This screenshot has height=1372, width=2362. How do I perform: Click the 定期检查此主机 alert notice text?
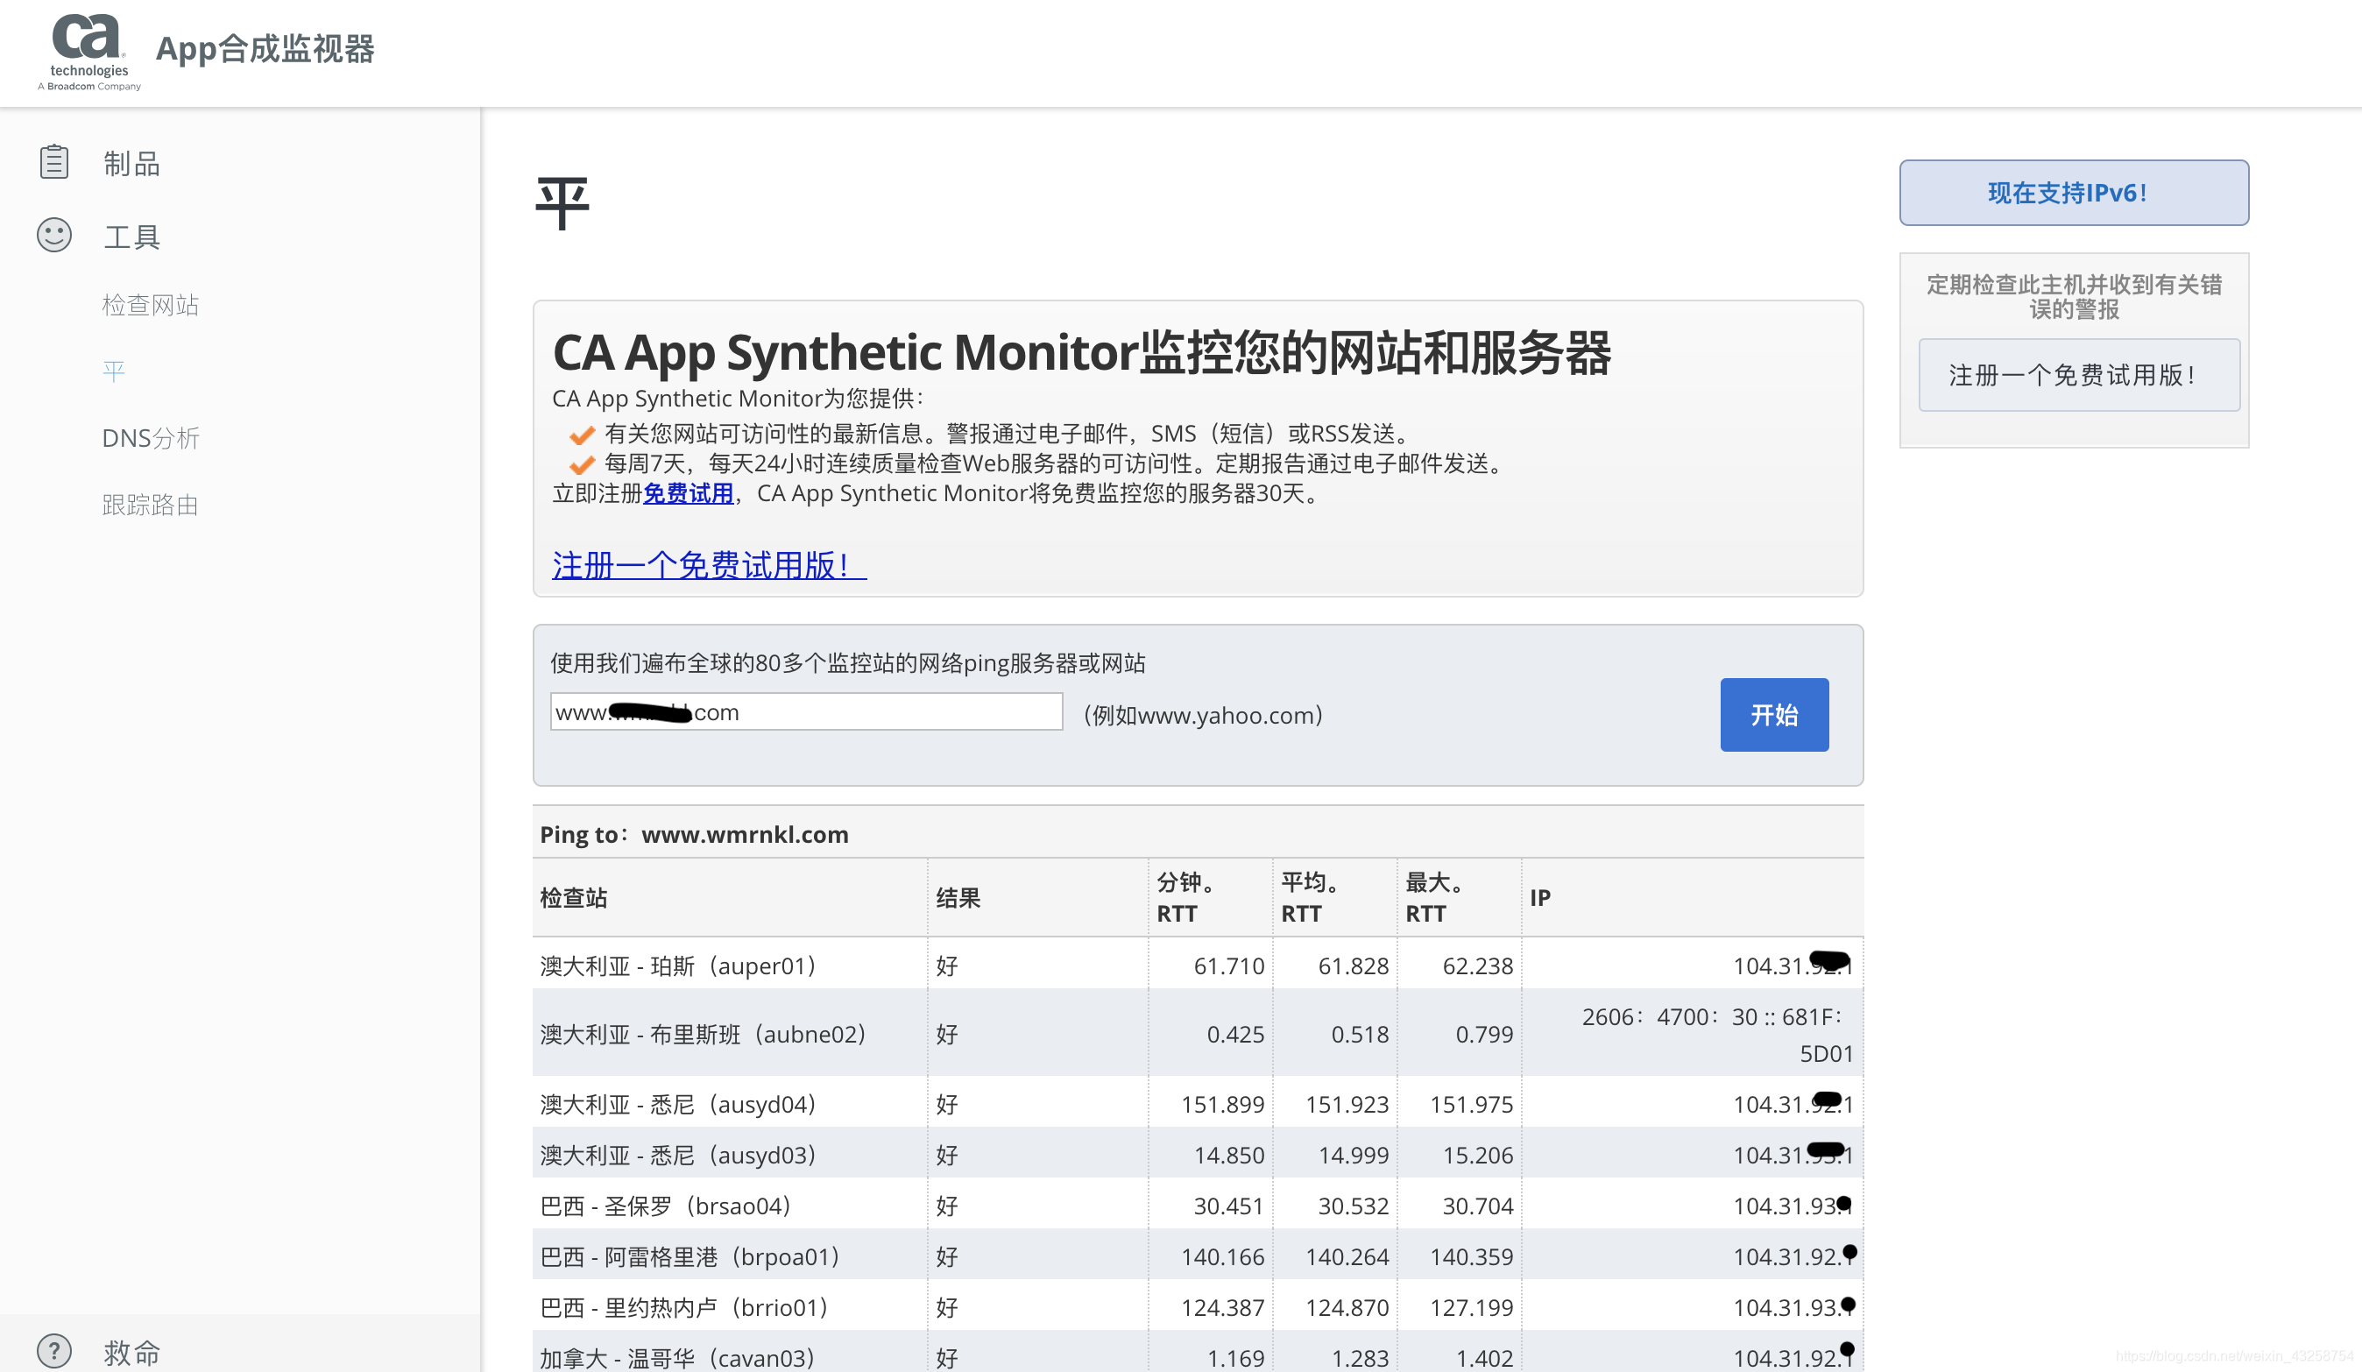2075,296
